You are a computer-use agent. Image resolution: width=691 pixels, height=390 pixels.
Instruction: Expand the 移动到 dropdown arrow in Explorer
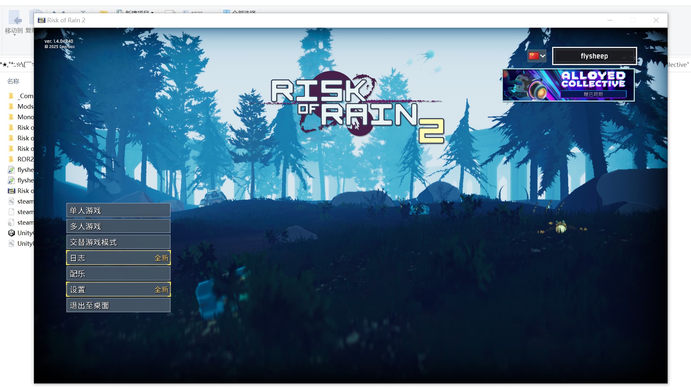(15, 35)
